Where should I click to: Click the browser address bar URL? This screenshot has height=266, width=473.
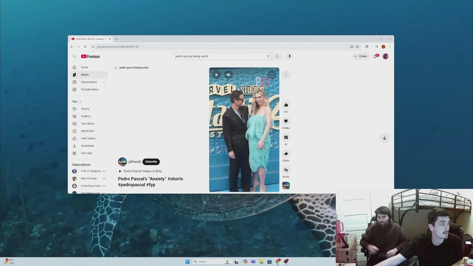tap(118, 47)
